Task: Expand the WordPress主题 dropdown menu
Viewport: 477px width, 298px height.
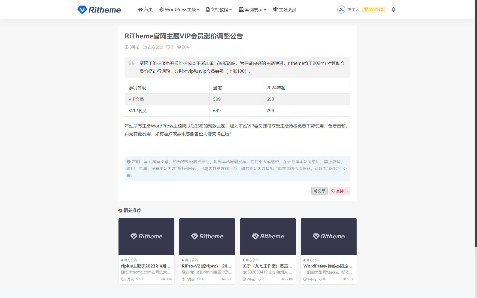Action: pyautogui.click(x=180, y=10)
